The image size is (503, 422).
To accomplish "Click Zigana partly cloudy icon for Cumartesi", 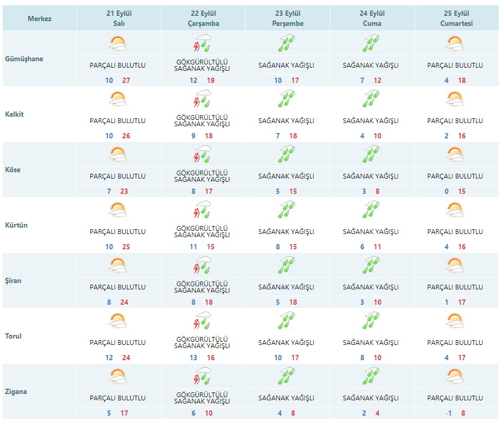I will (455, 376).
